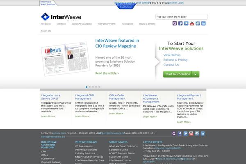Image resolution: width=246 pixels, height=164 pixels.
Task: Click the YouTube icon in the header
Action: tap(192, 23)
